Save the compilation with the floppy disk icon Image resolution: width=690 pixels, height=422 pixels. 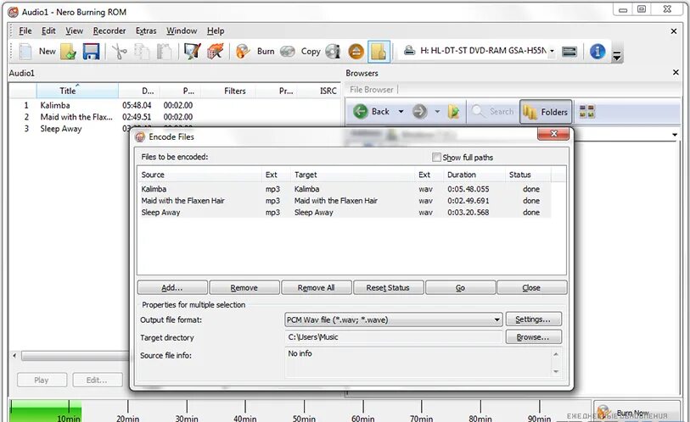91,52
